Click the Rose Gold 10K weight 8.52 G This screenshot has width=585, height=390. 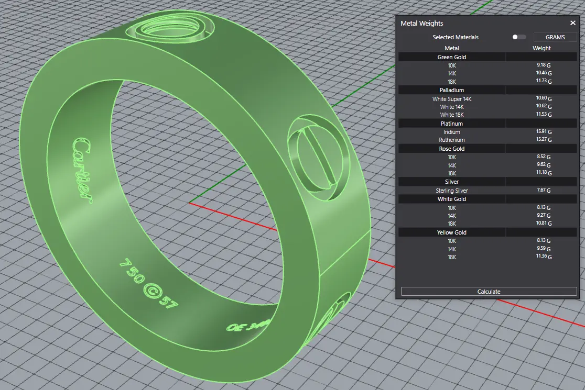point(544,157)
